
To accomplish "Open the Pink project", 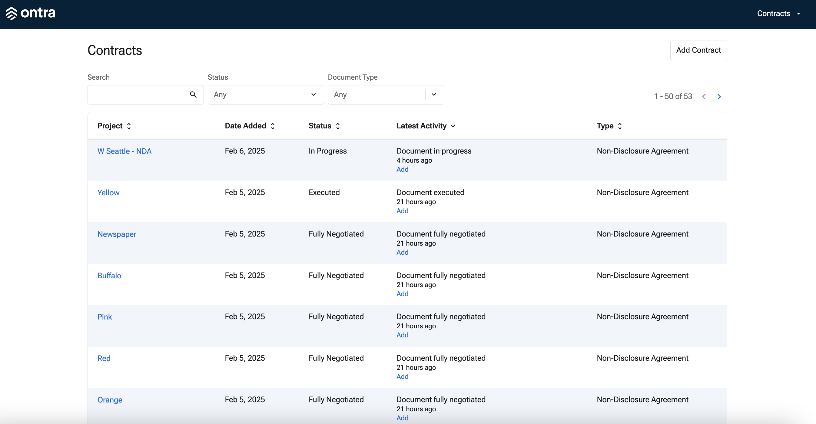I will pos(104,317).
